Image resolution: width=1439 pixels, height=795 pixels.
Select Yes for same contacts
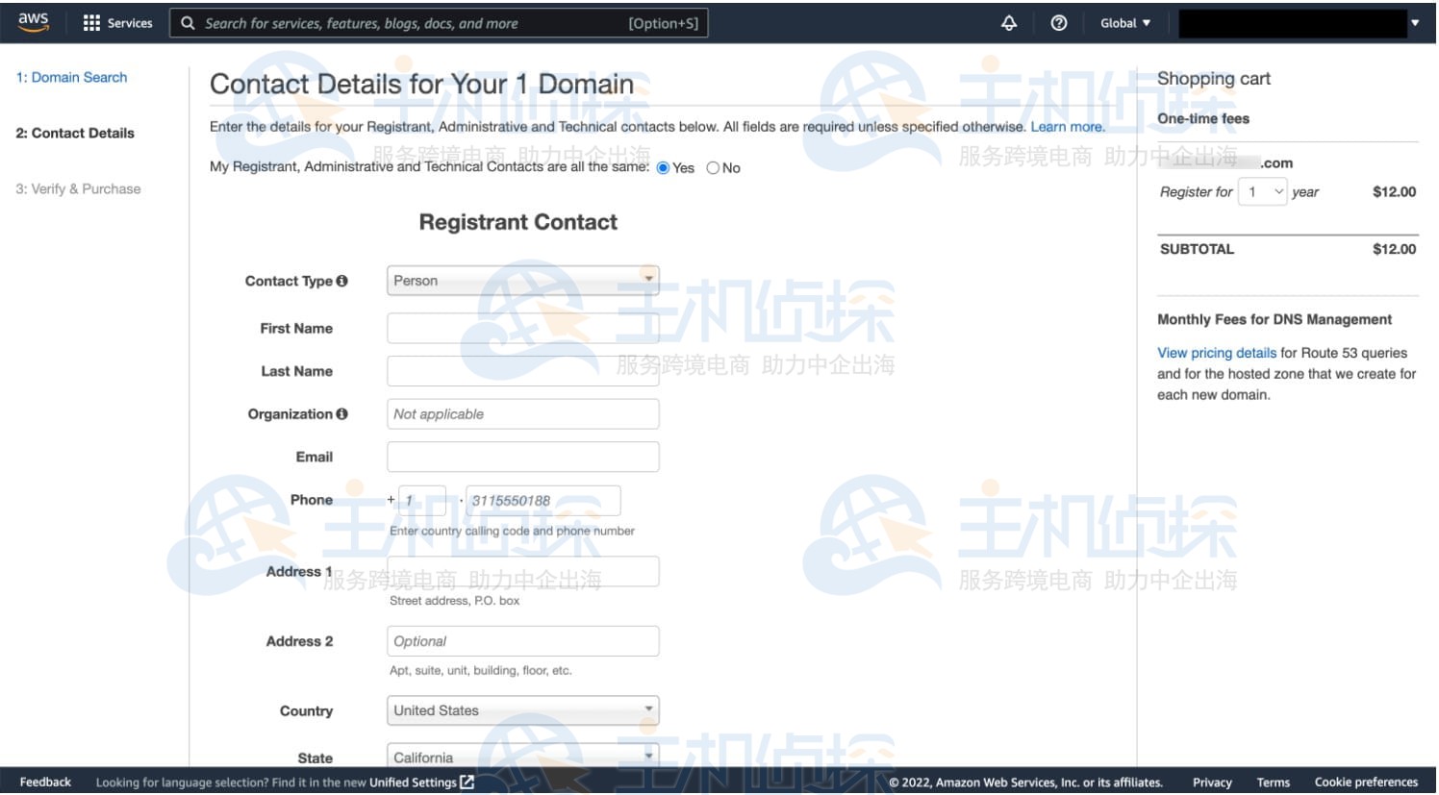[663, 168]
